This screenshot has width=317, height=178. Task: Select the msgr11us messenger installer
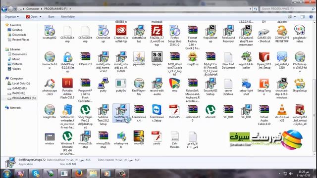[193, 57]
